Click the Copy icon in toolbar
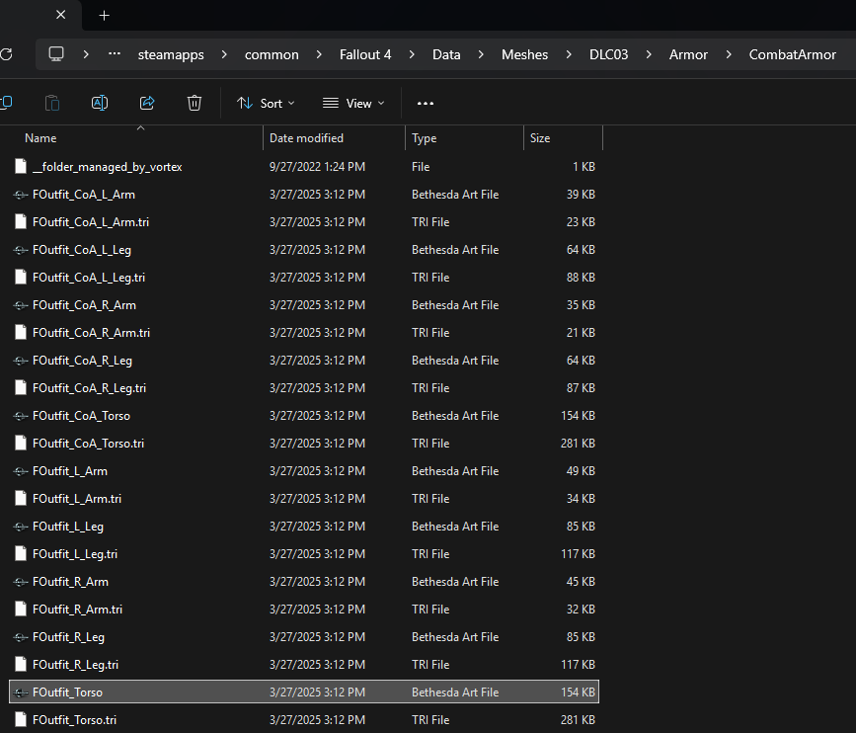The image size is (856, 733). [x=6, y=103]
